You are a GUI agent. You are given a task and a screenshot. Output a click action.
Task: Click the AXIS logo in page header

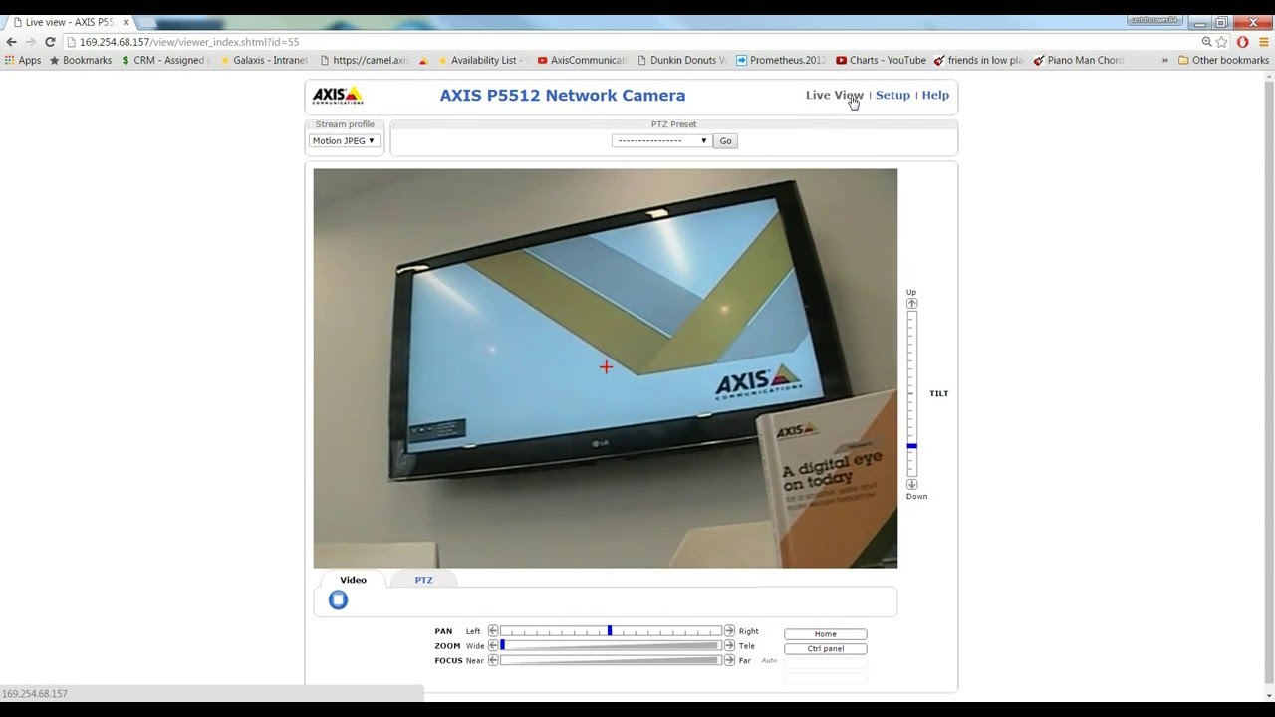point(338,96)
